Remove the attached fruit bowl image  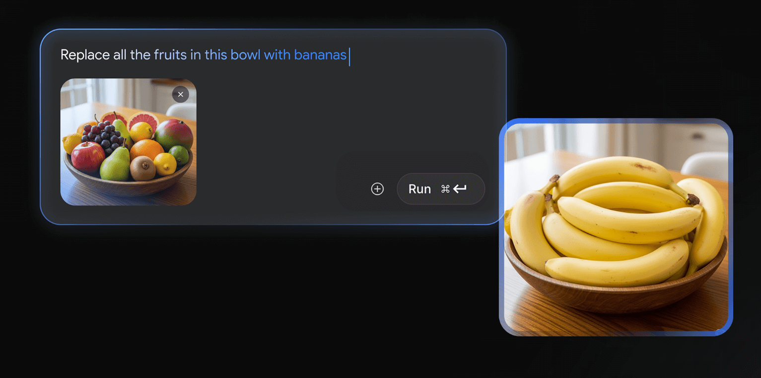pos(181,94)
